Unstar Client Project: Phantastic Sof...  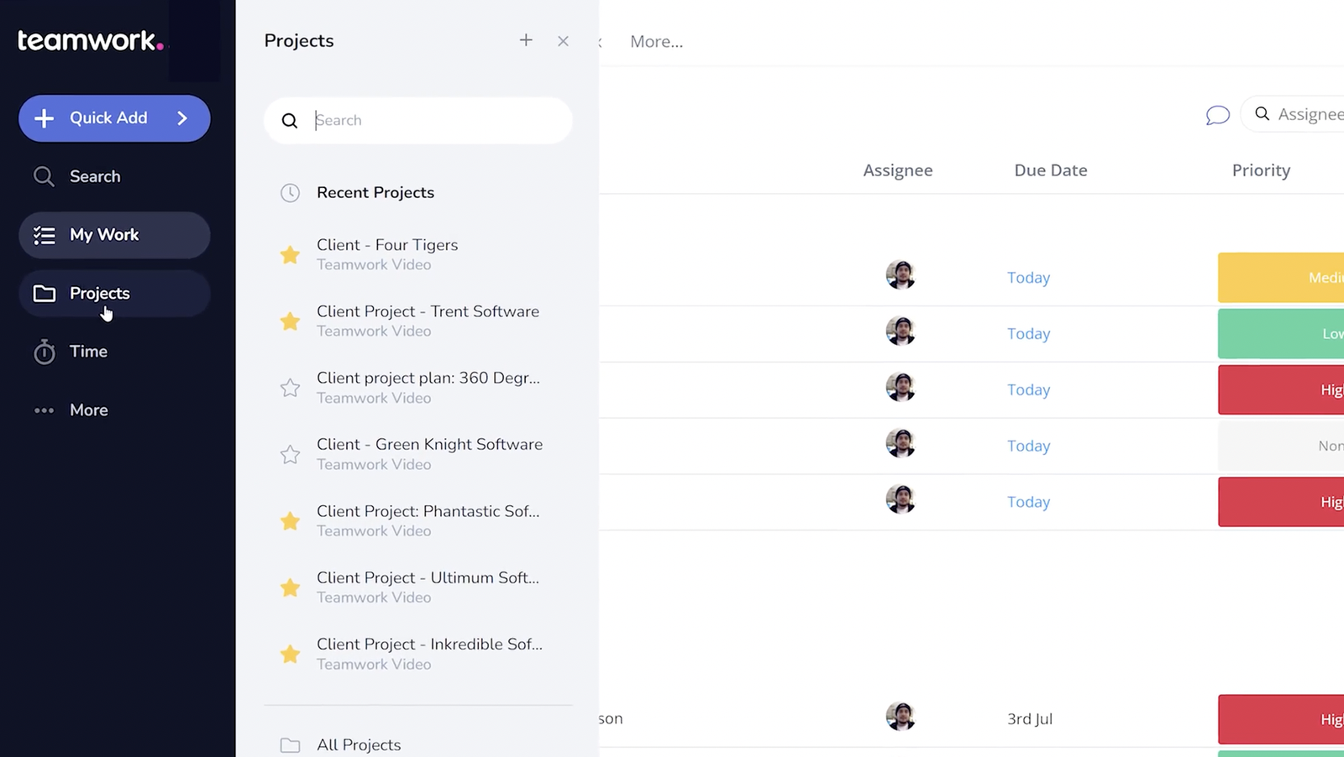tap(290, 521)
